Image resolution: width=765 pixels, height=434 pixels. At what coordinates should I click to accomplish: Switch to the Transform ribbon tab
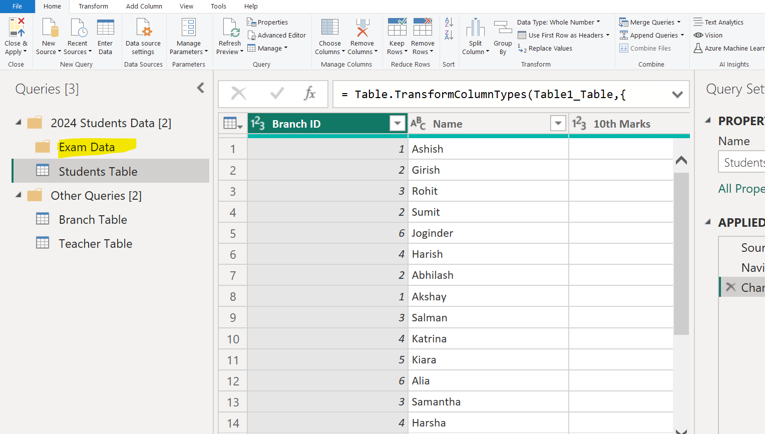tap(93, 7)
